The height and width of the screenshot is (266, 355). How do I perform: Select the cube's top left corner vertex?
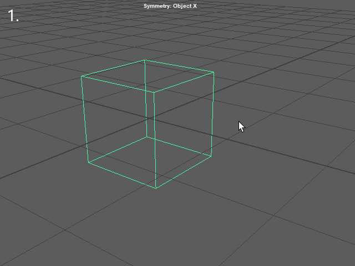[82, 76]
